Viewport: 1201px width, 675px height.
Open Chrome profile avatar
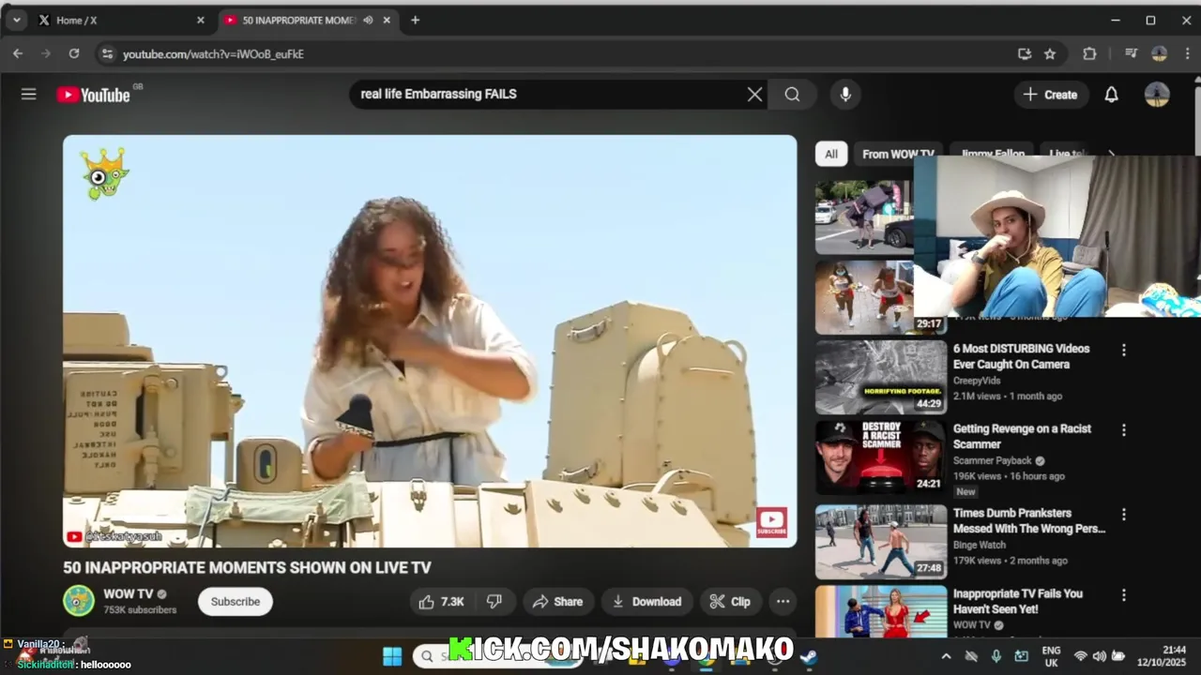(1159, 53)
